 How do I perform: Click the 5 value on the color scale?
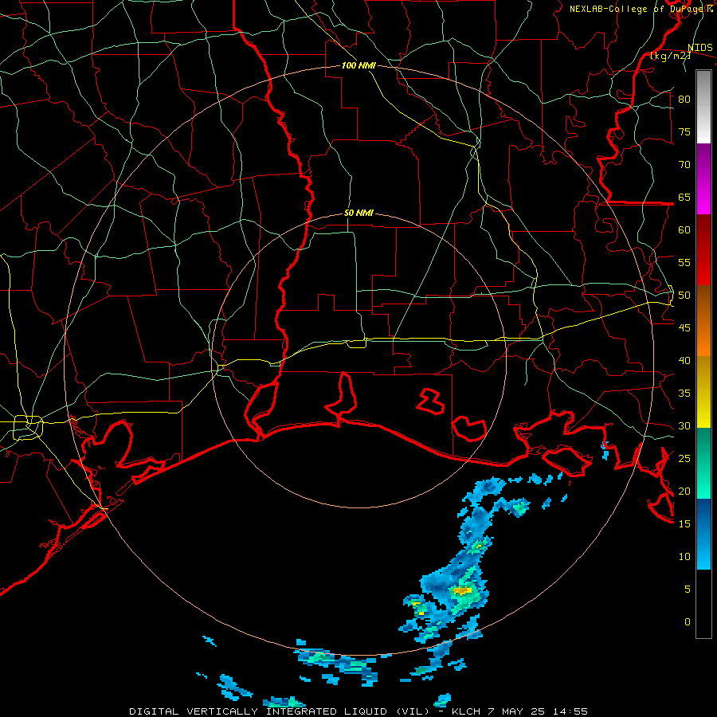[x=688, y=590]
